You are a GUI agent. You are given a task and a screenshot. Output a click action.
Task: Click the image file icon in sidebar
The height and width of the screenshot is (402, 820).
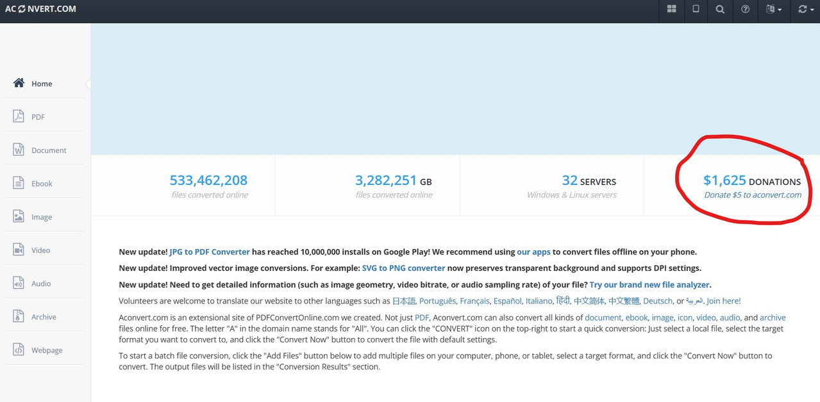pos(19,216)
